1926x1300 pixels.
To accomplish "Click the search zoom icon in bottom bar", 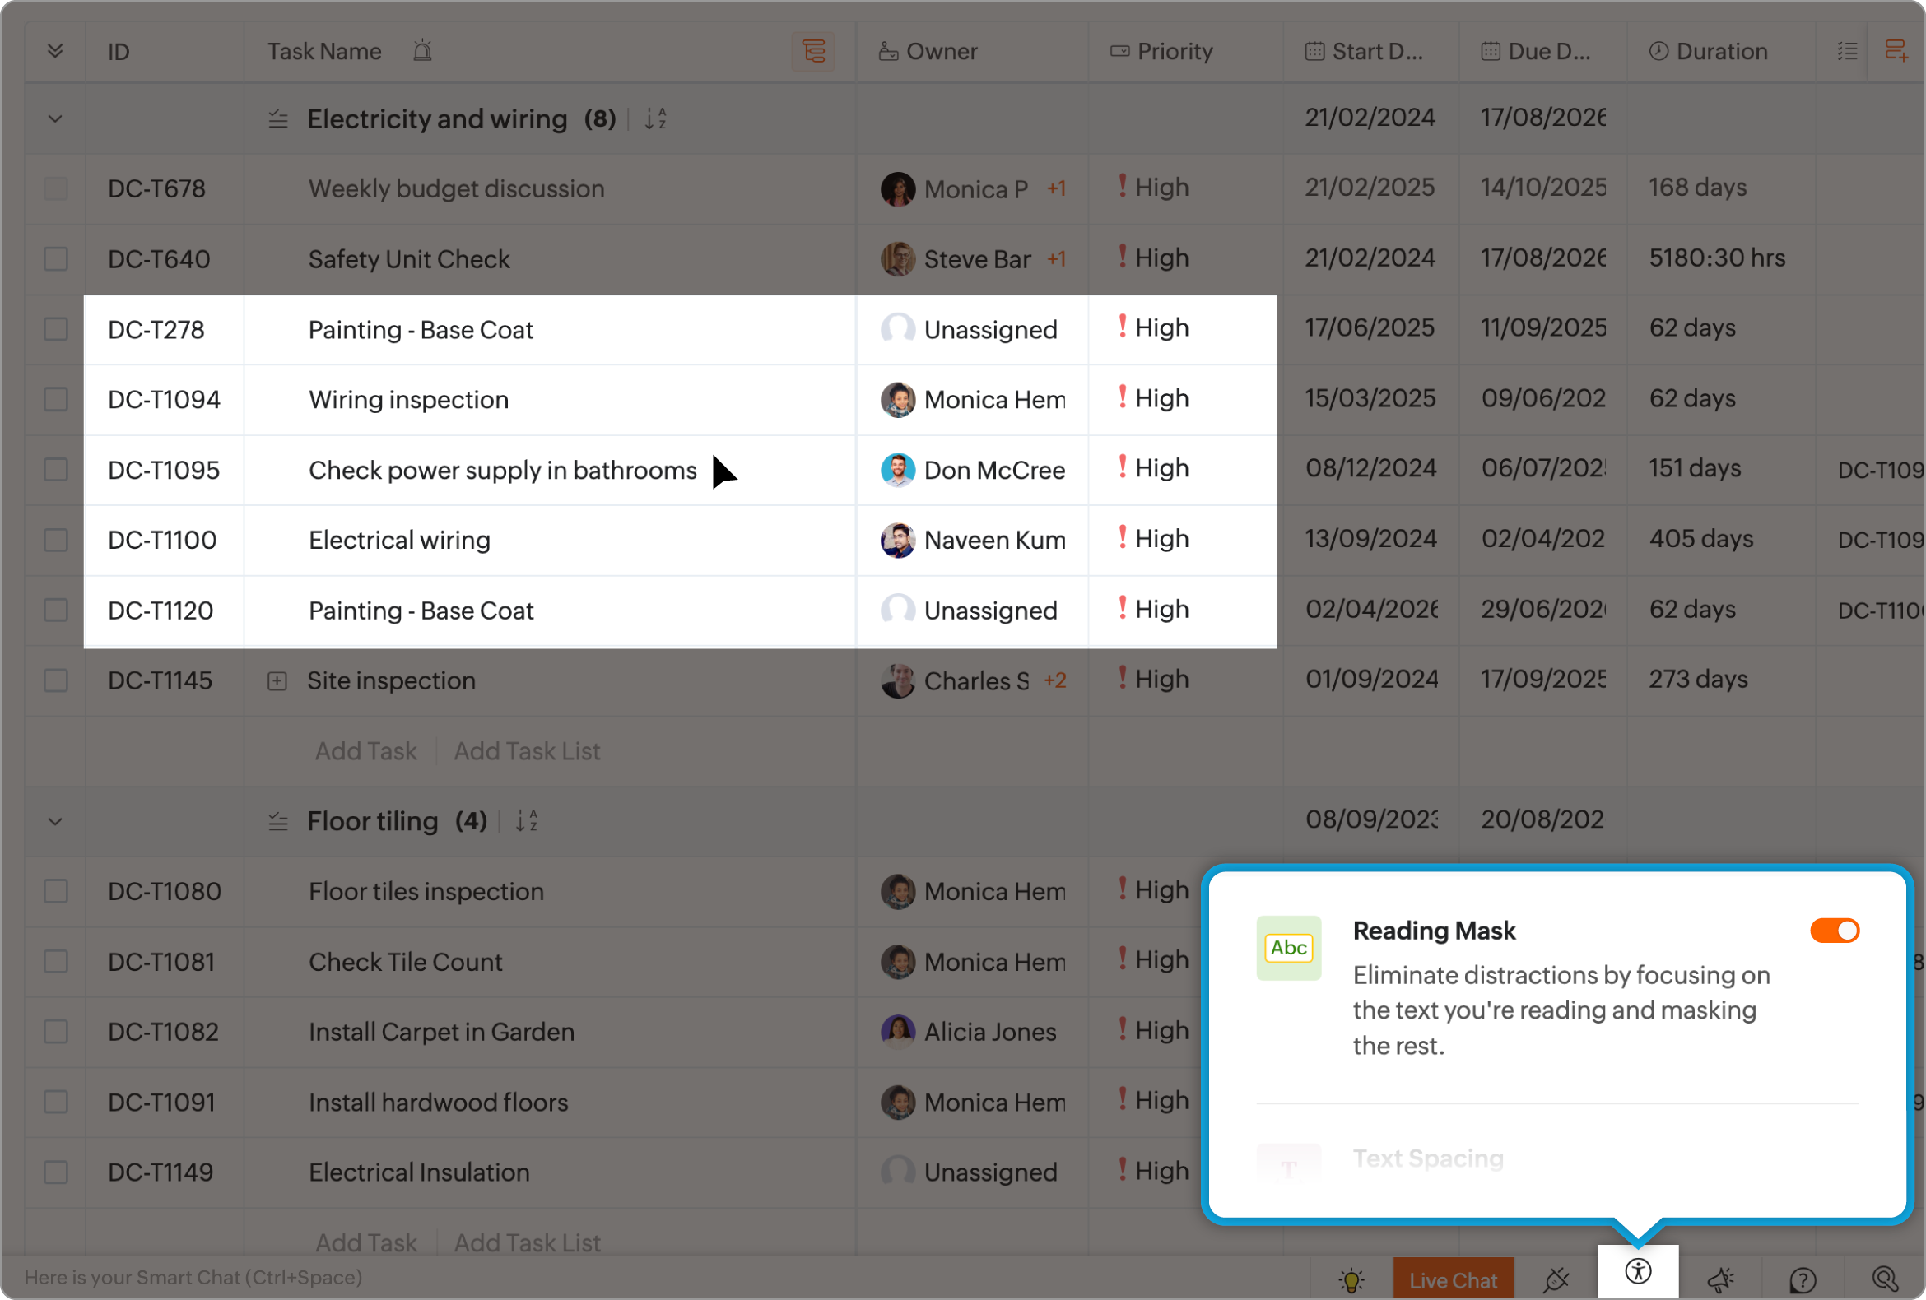I will 1884,1279.
